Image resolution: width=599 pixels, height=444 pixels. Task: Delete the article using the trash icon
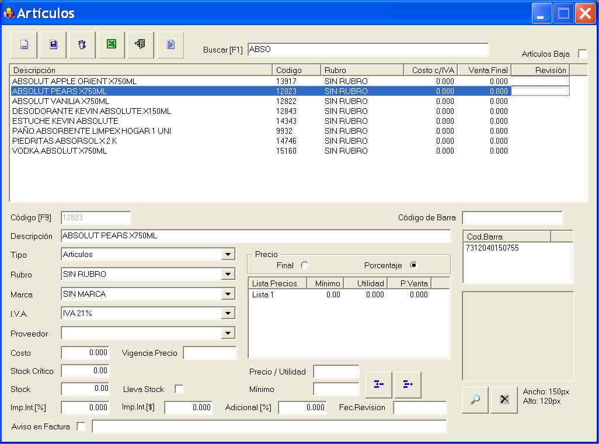point(82,45)
